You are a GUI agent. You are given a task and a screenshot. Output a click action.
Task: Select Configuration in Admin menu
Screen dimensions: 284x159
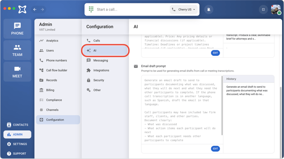click(x=58, y=120)
